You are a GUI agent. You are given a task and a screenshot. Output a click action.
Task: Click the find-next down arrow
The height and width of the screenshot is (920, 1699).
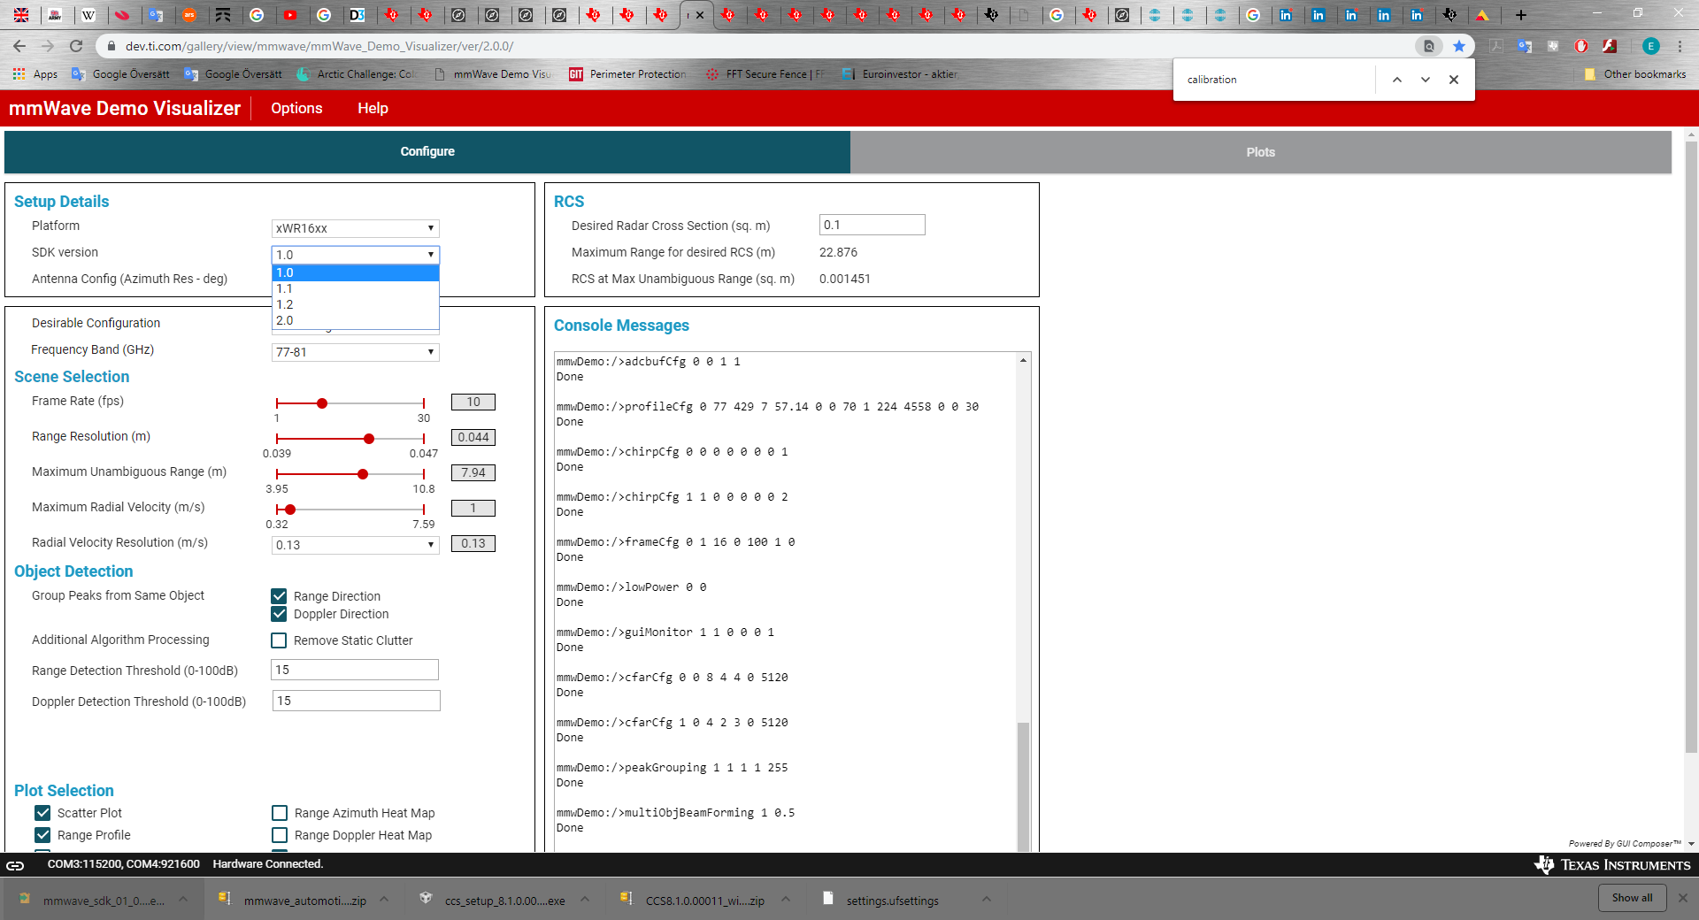pos(1426,80)
